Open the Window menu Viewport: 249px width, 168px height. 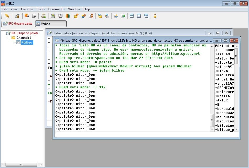tap(74, 9)
